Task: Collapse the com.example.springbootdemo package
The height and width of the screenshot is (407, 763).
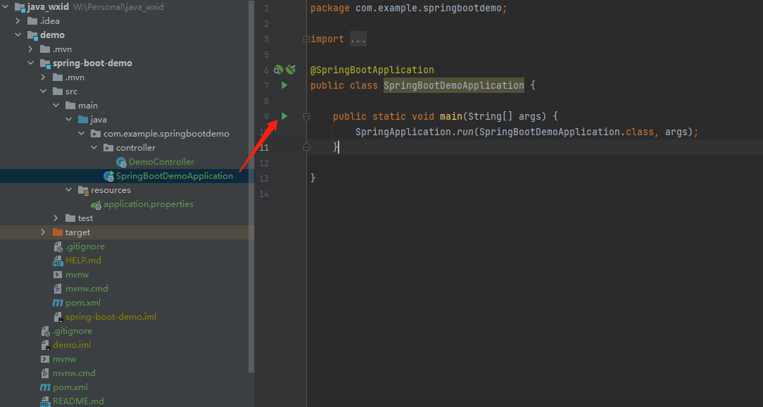Action: point(81,134)
